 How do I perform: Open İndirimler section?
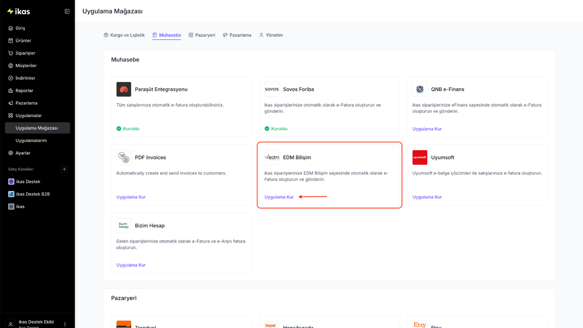[37, 78]
